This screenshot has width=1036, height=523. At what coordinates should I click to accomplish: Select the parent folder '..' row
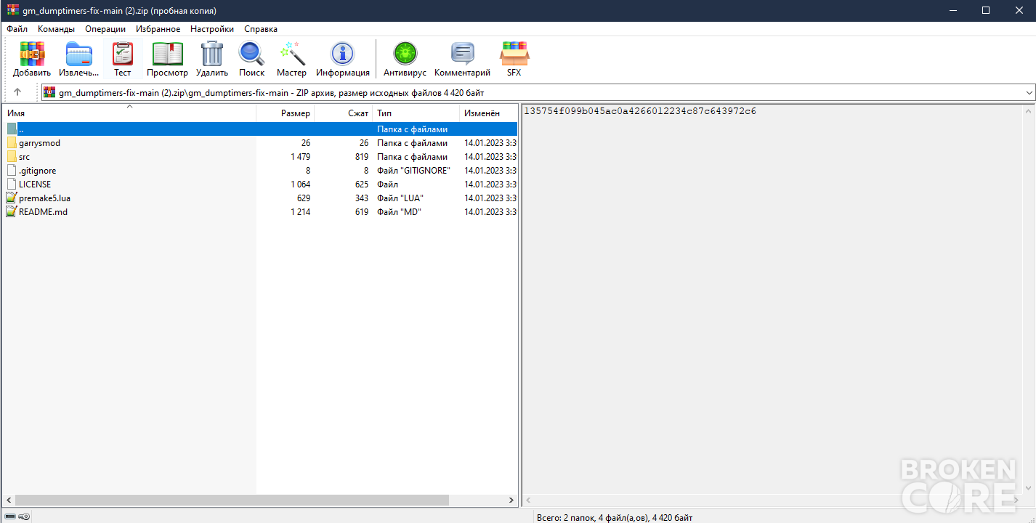pyautogui.click(x=261, y=129)
